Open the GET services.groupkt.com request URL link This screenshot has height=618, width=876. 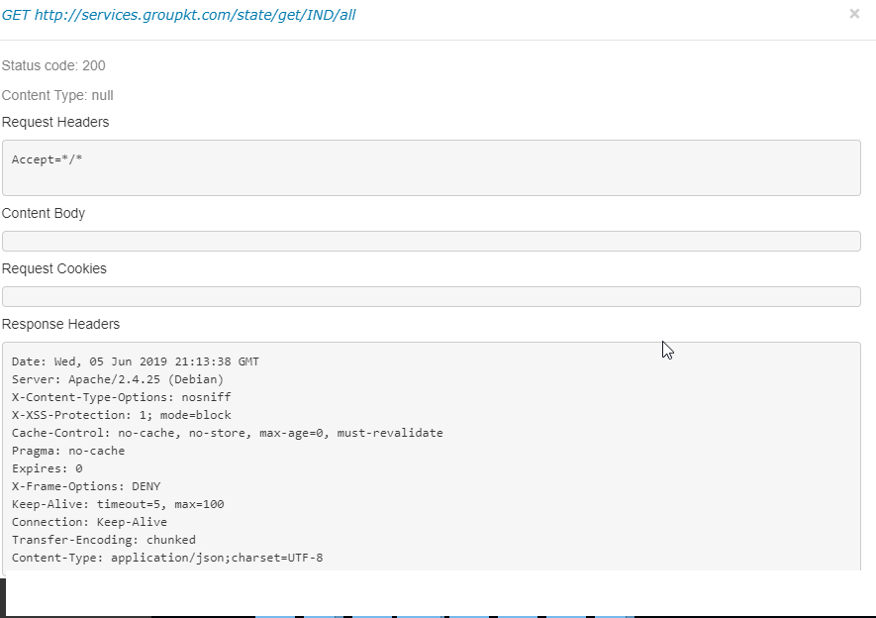point(178,15)
